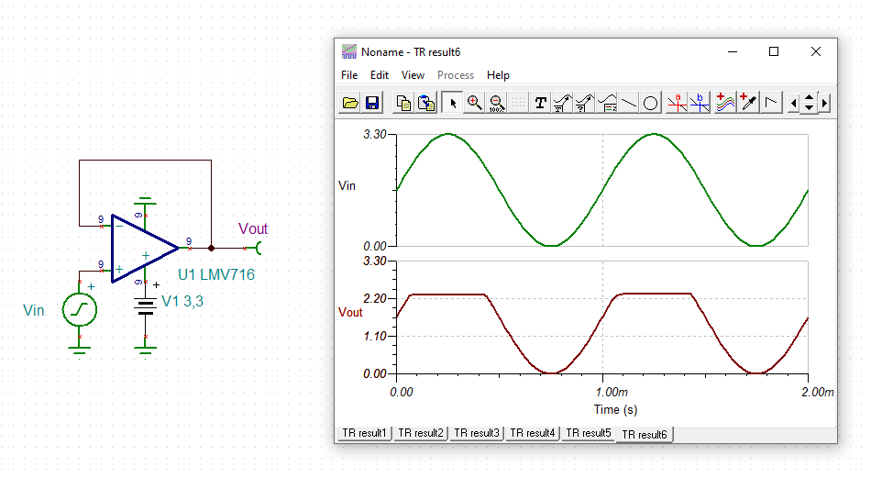Click the paste clipboard icon
The image size is (871, 478).
pyautogui.click(x=426, y=103)
